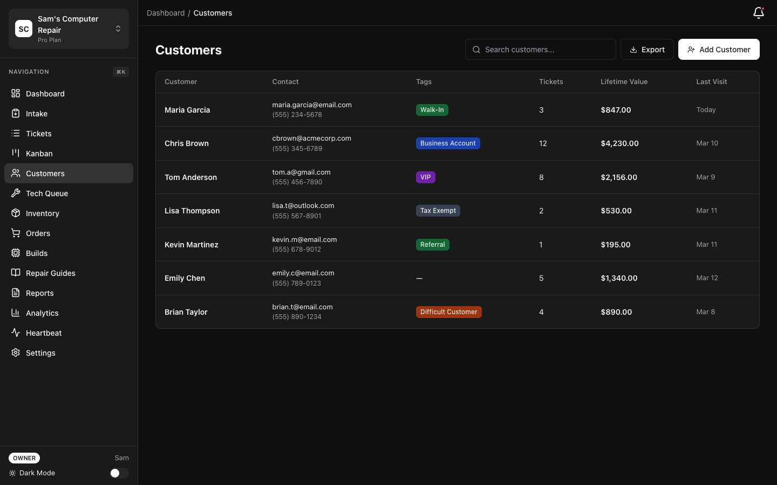Click the Add Customer button
This screenshot has height=485, width=777.
tap(719, 49)
